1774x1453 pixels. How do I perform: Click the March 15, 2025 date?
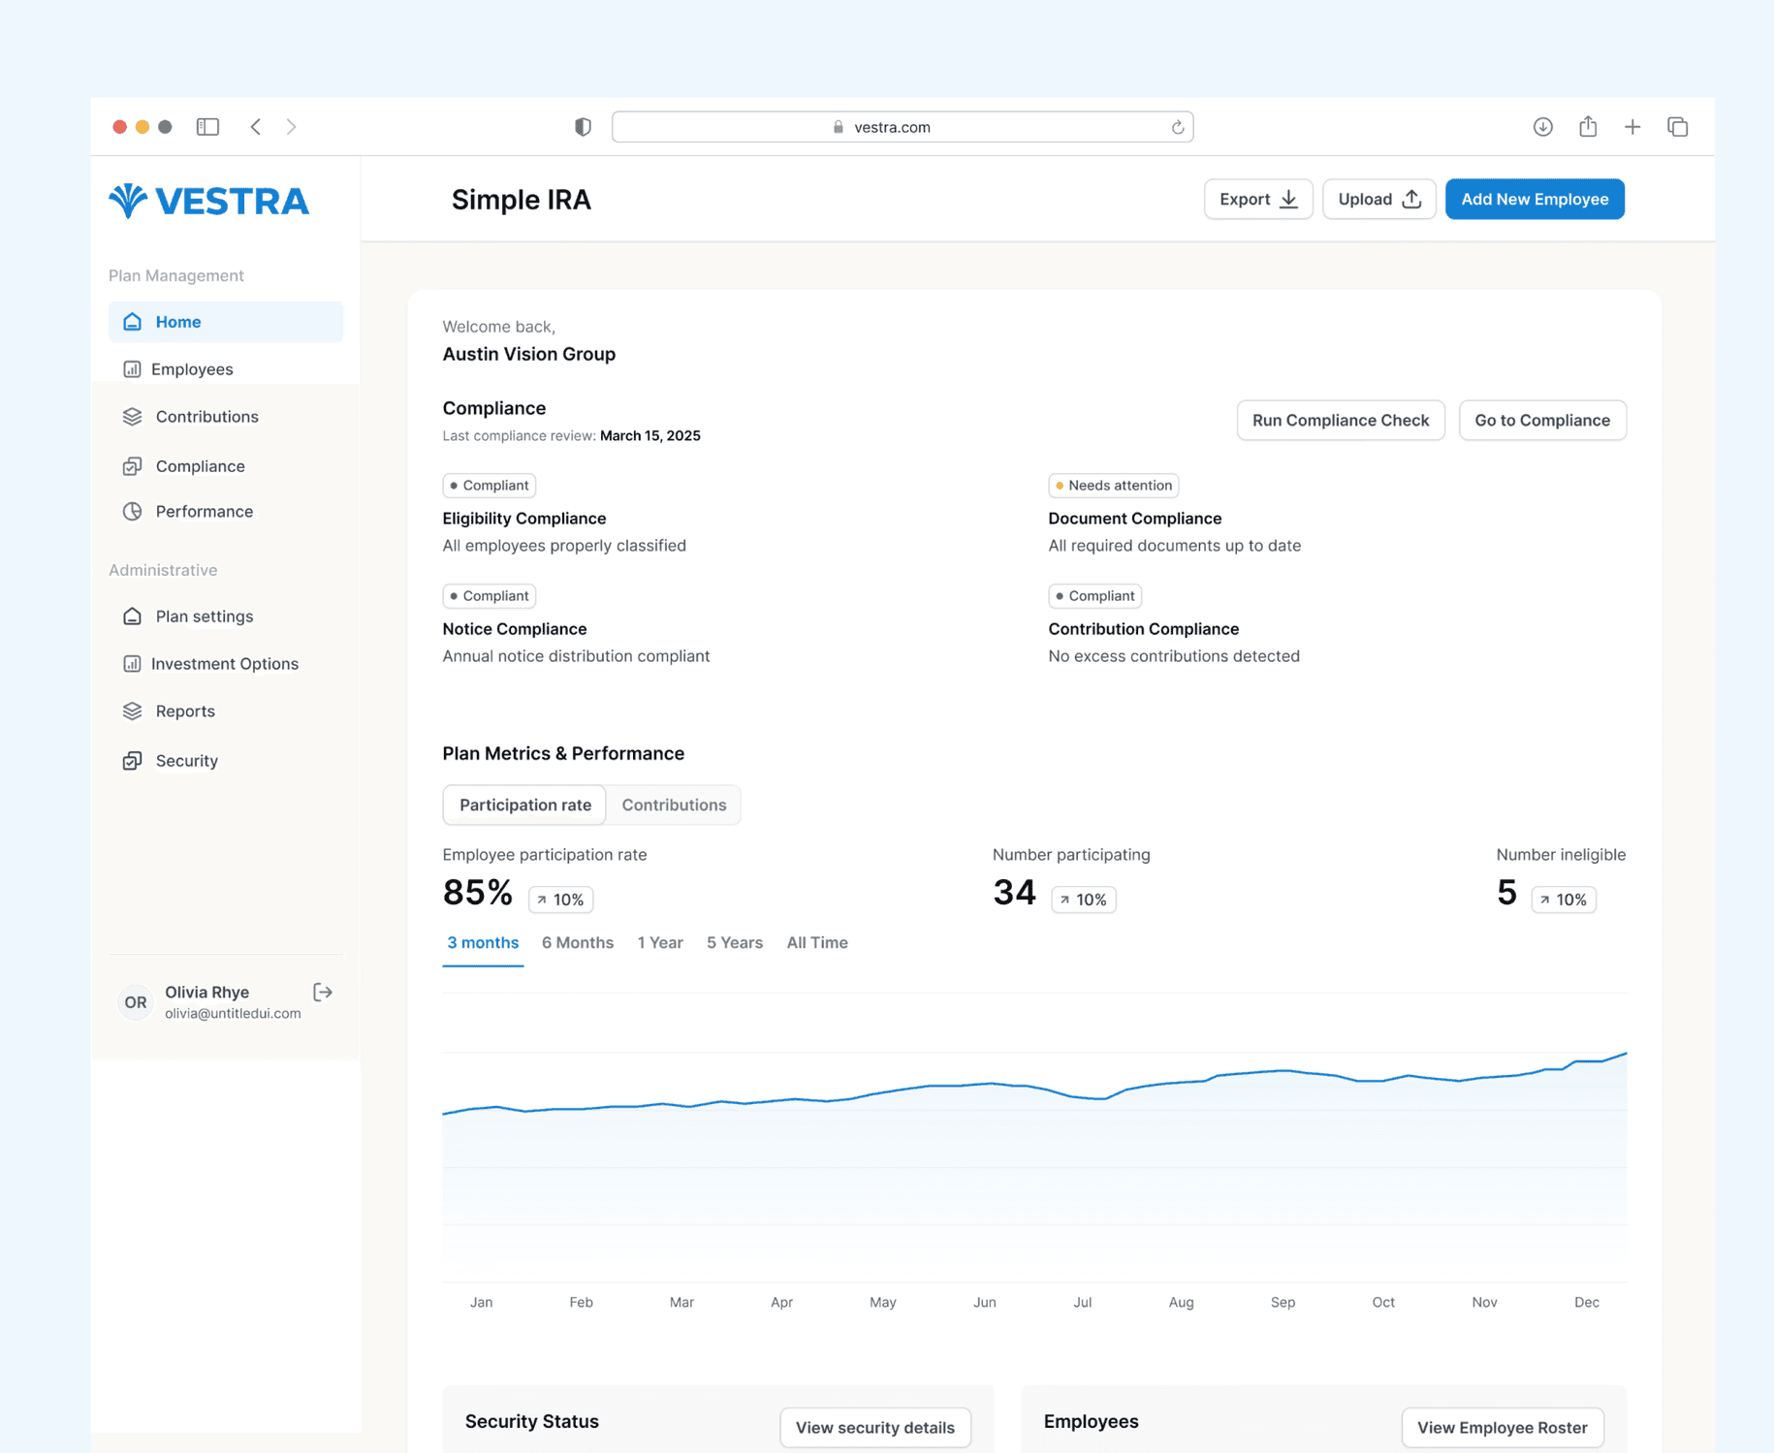(650, 436)
